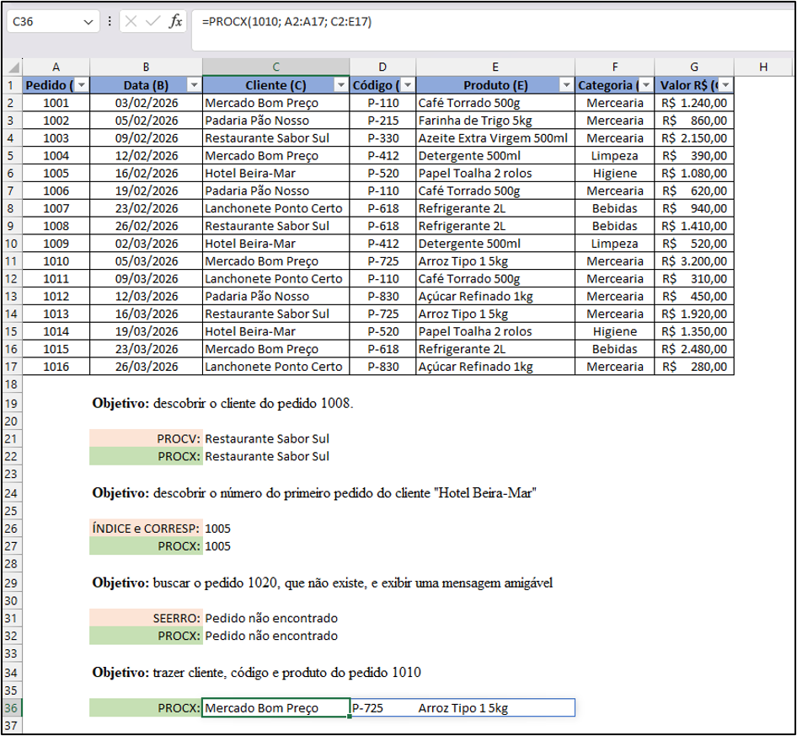This screenshot has width=797, height=736.
Task: Click cell 'Hotel Beira-Mar' in row 6
Action: coord(276,173)
